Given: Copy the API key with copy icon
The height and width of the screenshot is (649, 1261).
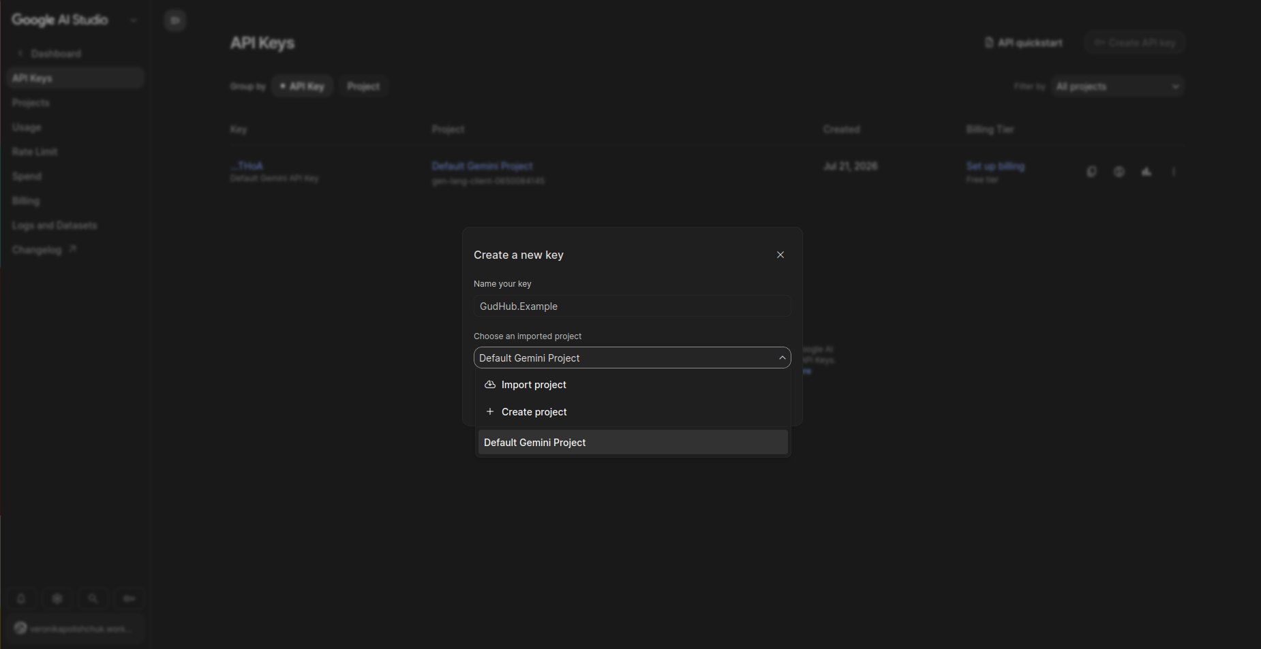Looking at the screenshot, I should pos(1092,172).
